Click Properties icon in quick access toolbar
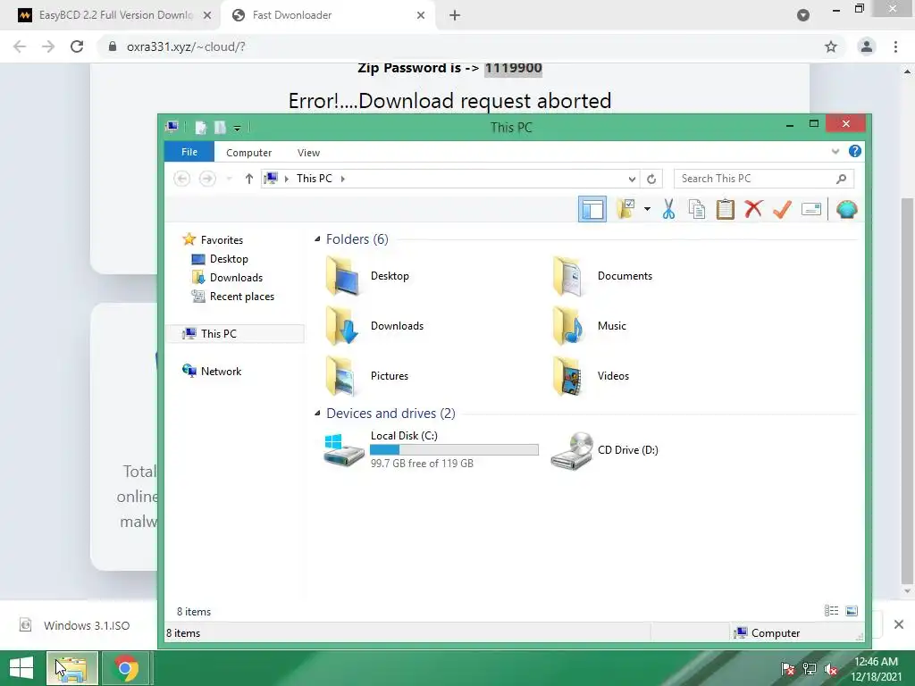915x686 pixels. click(x=201, y=127)
